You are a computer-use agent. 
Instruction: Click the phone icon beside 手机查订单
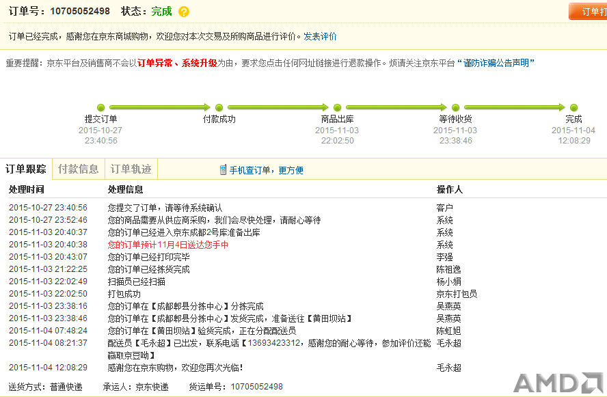click(x=223, y=169)
